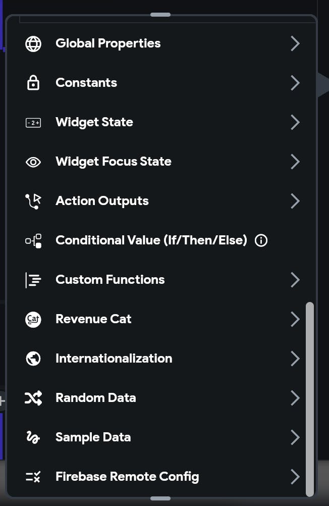Click the Custom Functions lines icon

(33, 280)
